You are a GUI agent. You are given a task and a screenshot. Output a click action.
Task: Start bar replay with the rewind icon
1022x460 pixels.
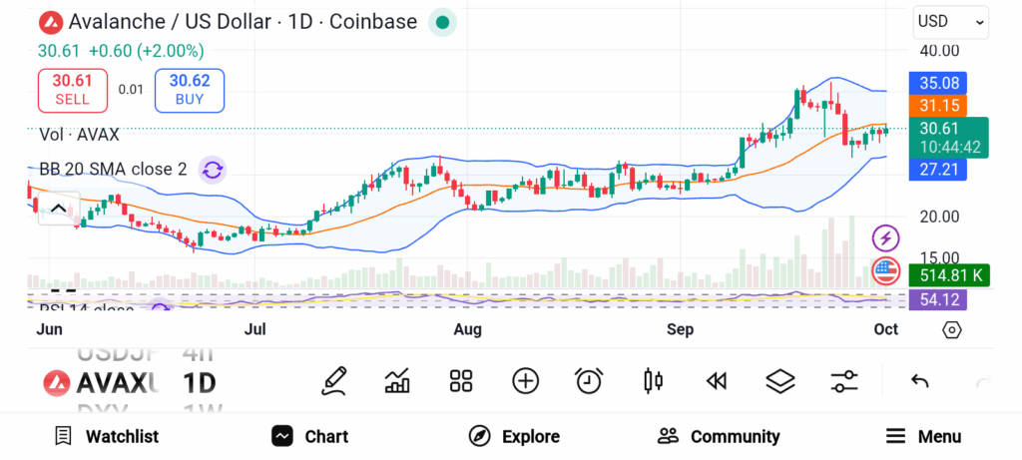coord(716,380)
